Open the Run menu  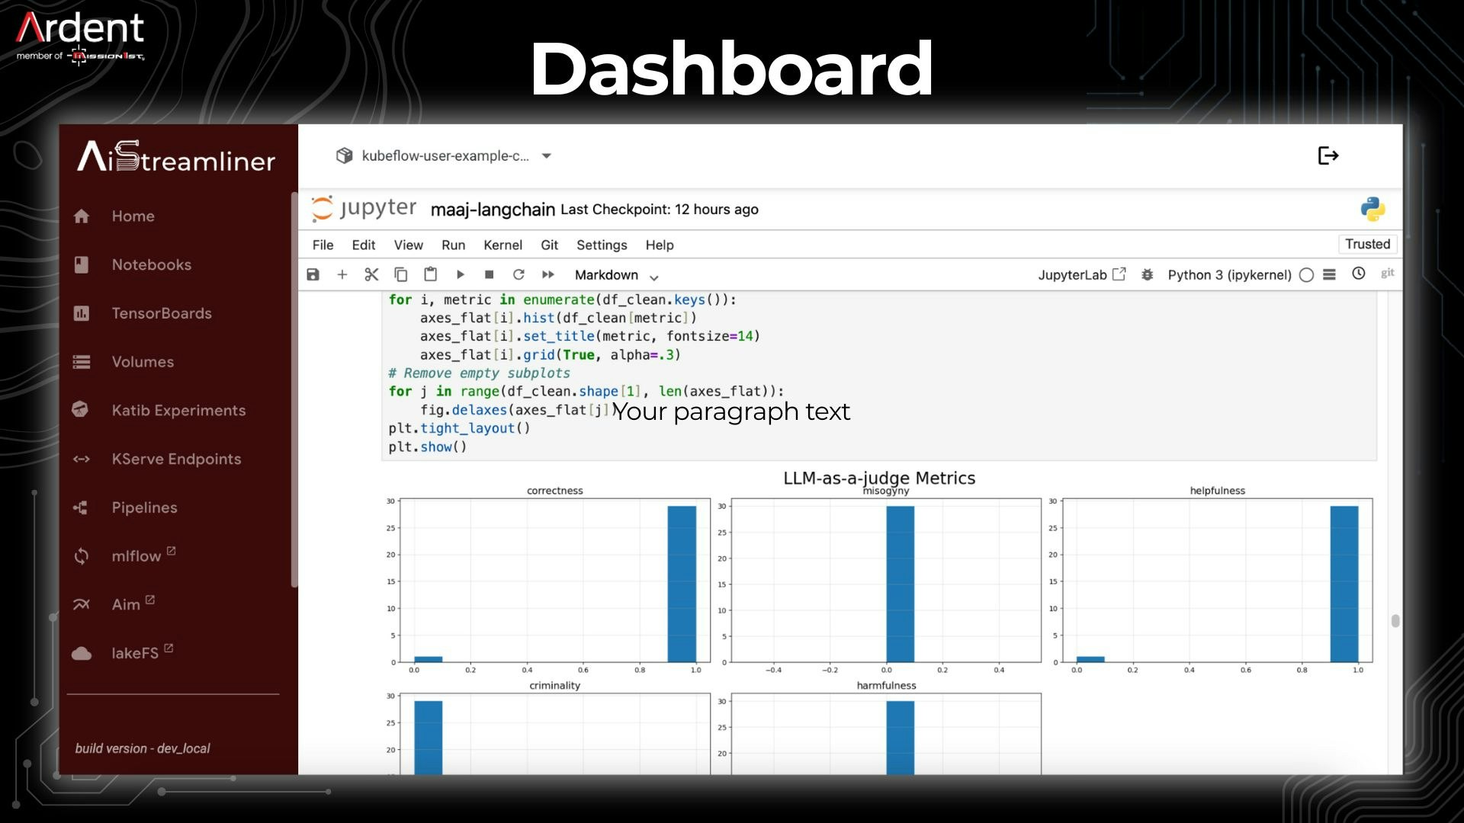(453, 245)
